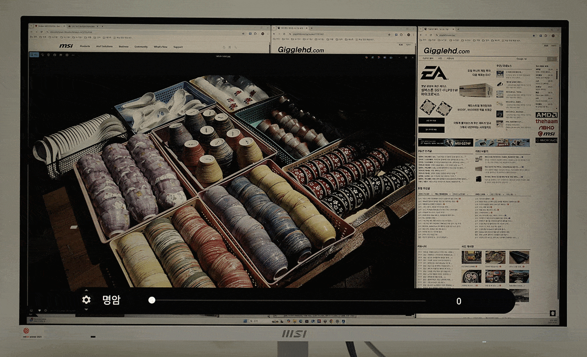Screen dimensions: 587x357
Task: Click the address bar of the middle browser window
Action: point(339,34)
